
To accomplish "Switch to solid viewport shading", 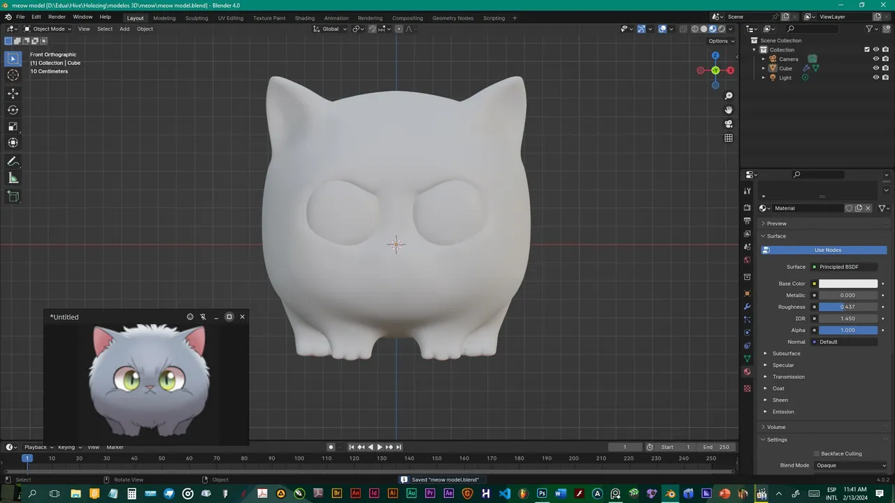I will click(x=704, y=29).
